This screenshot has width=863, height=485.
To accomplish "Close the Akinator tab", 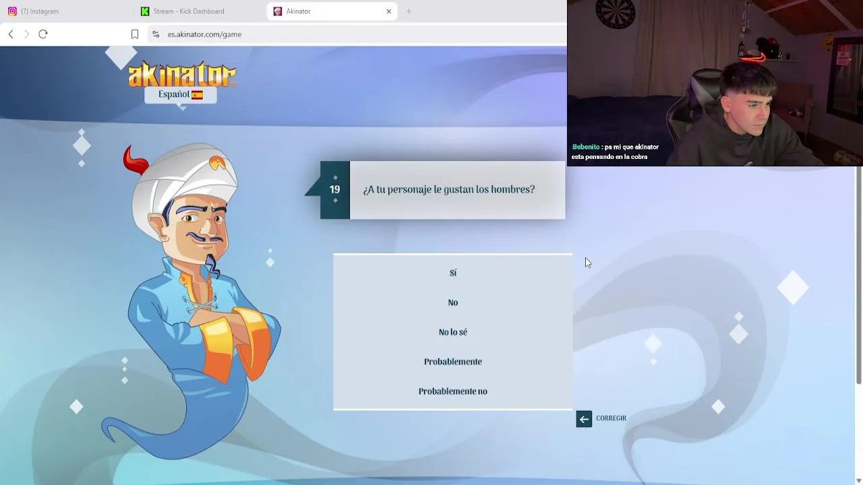I will coord(388,11).
